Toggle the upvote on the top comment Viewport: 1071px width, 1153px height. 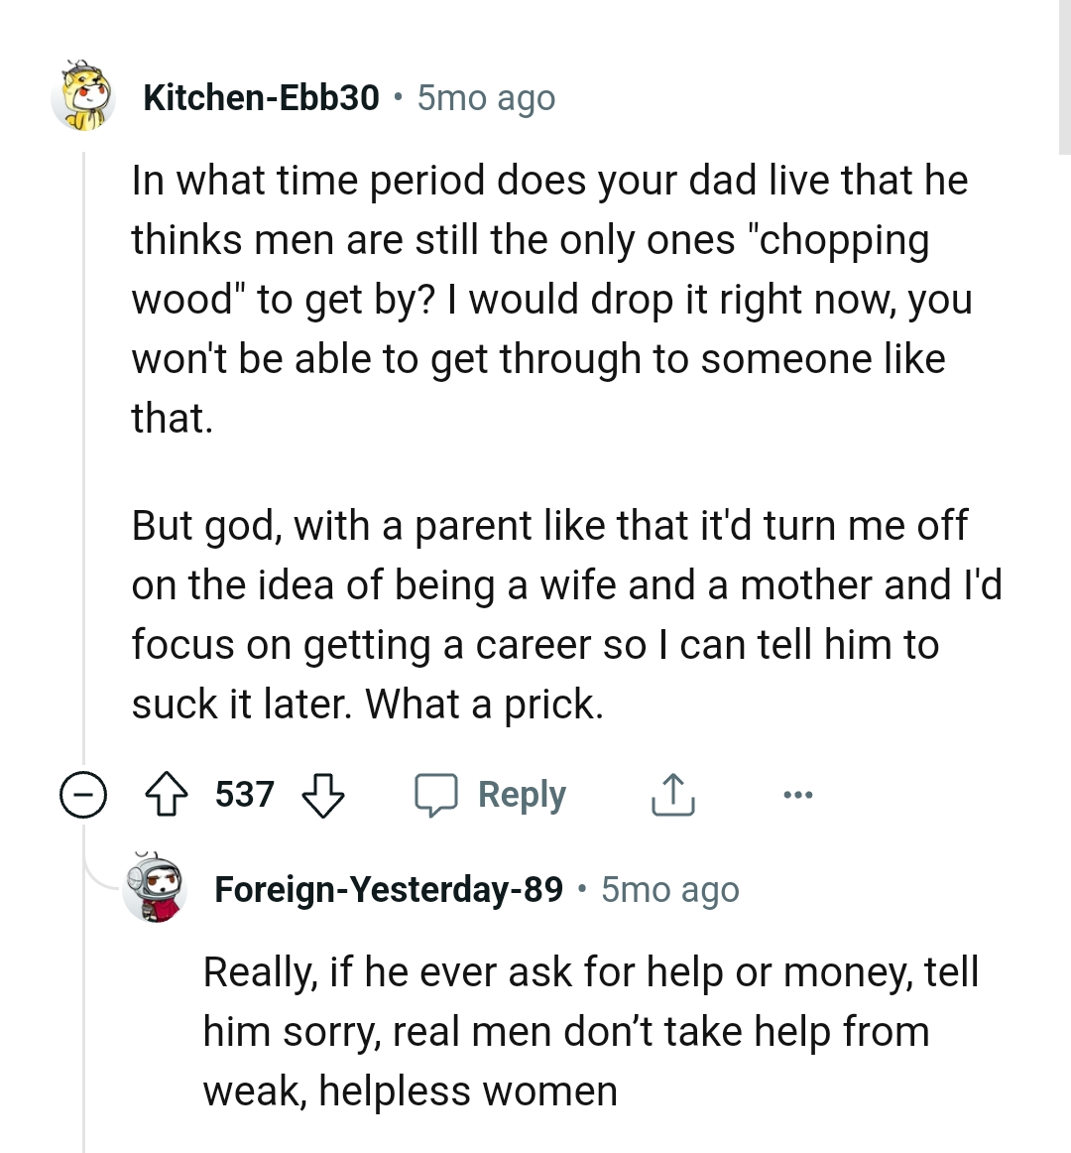point(168,794)
